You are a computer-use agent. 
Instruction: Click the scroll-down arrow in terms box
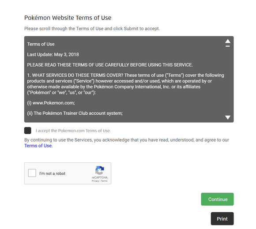coord(228,117)
